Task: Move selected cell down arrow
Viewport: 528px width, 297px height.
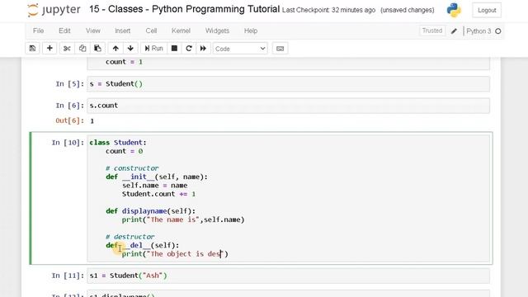Action: coord(130,49)
